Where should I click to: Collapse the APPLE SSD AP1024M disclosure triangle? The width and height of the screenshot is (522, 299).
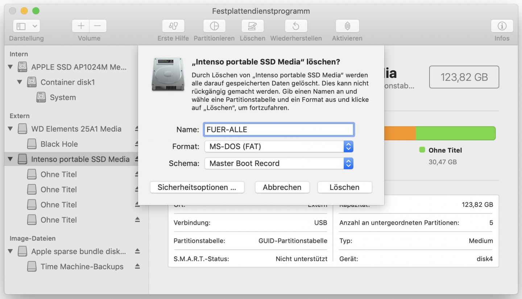point(10,67)
